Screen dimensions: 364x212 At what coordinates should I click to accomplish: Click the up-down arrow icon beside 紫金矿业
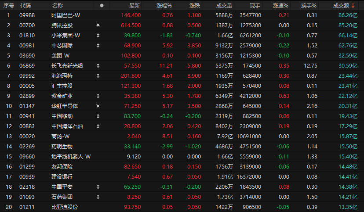[98, 96]
